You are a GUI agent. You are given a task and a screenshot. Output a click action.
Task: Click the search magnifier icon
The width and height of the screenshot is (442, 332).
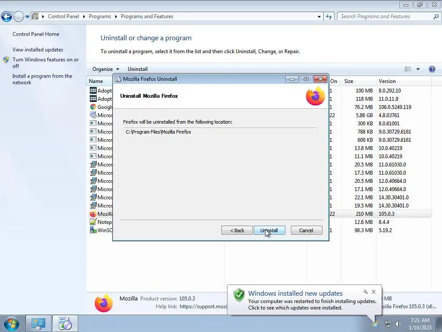pos(436,17)
